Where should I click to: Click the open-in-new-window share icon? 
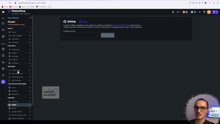tap(204, 12)
